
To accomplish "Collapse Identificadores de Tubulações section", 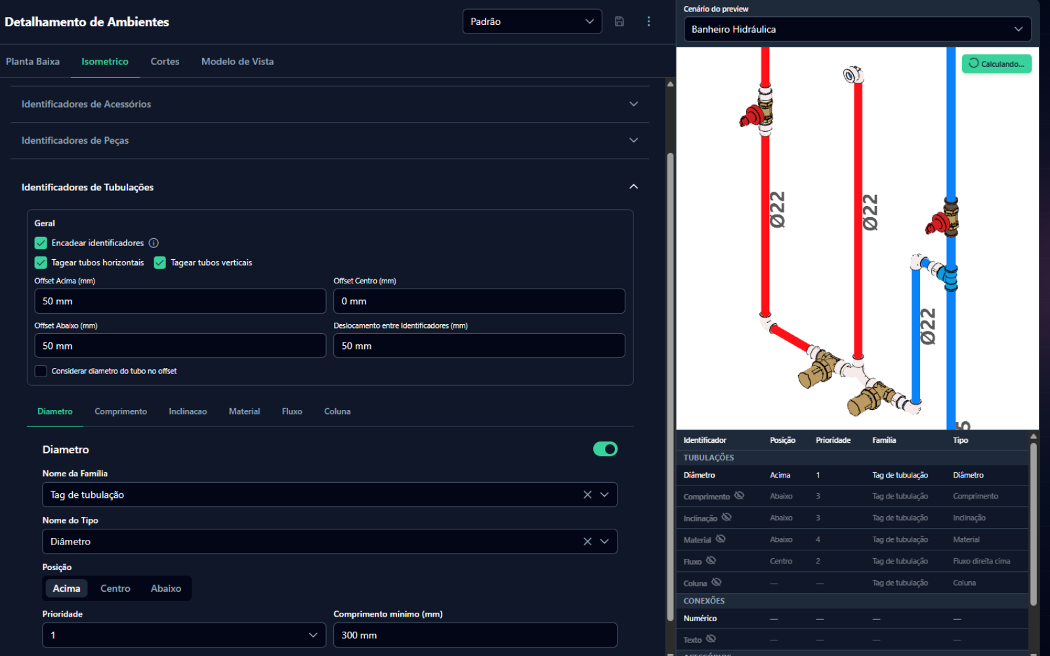I will tap(329, 187).
